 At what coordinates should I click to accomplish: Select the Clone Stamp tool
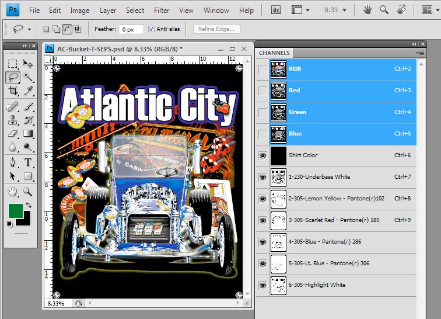(x=13, y=120)
